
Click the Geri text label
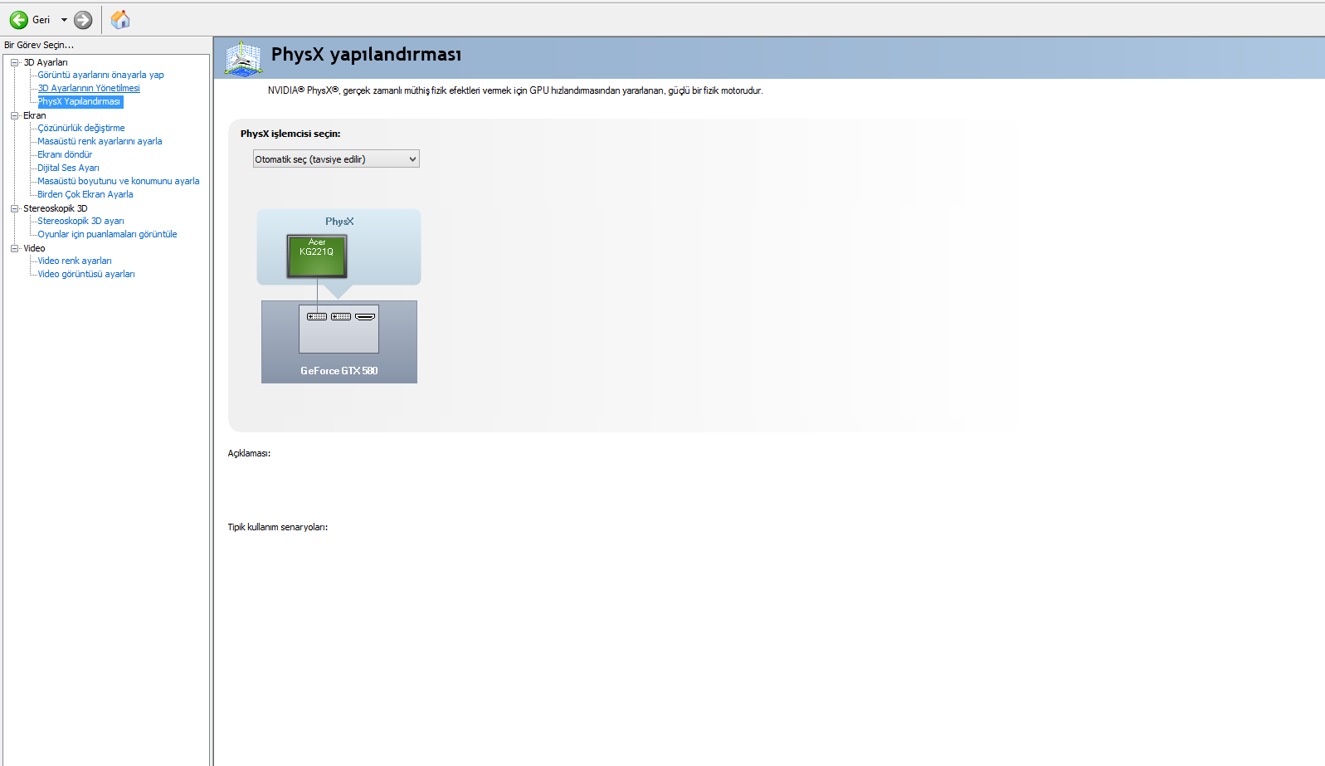41,20
